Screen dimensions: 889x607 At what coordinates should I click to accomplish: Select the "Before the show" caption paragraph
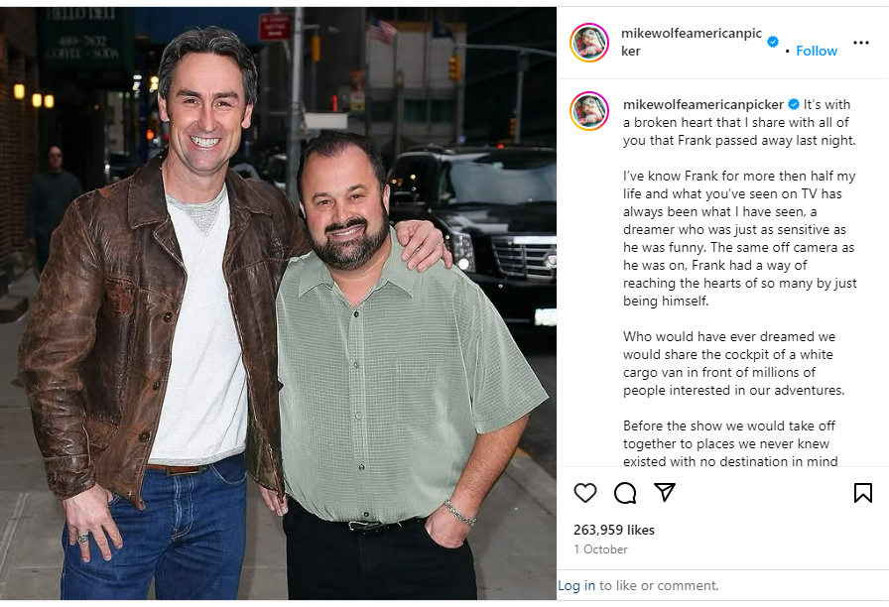coord(730,443)
